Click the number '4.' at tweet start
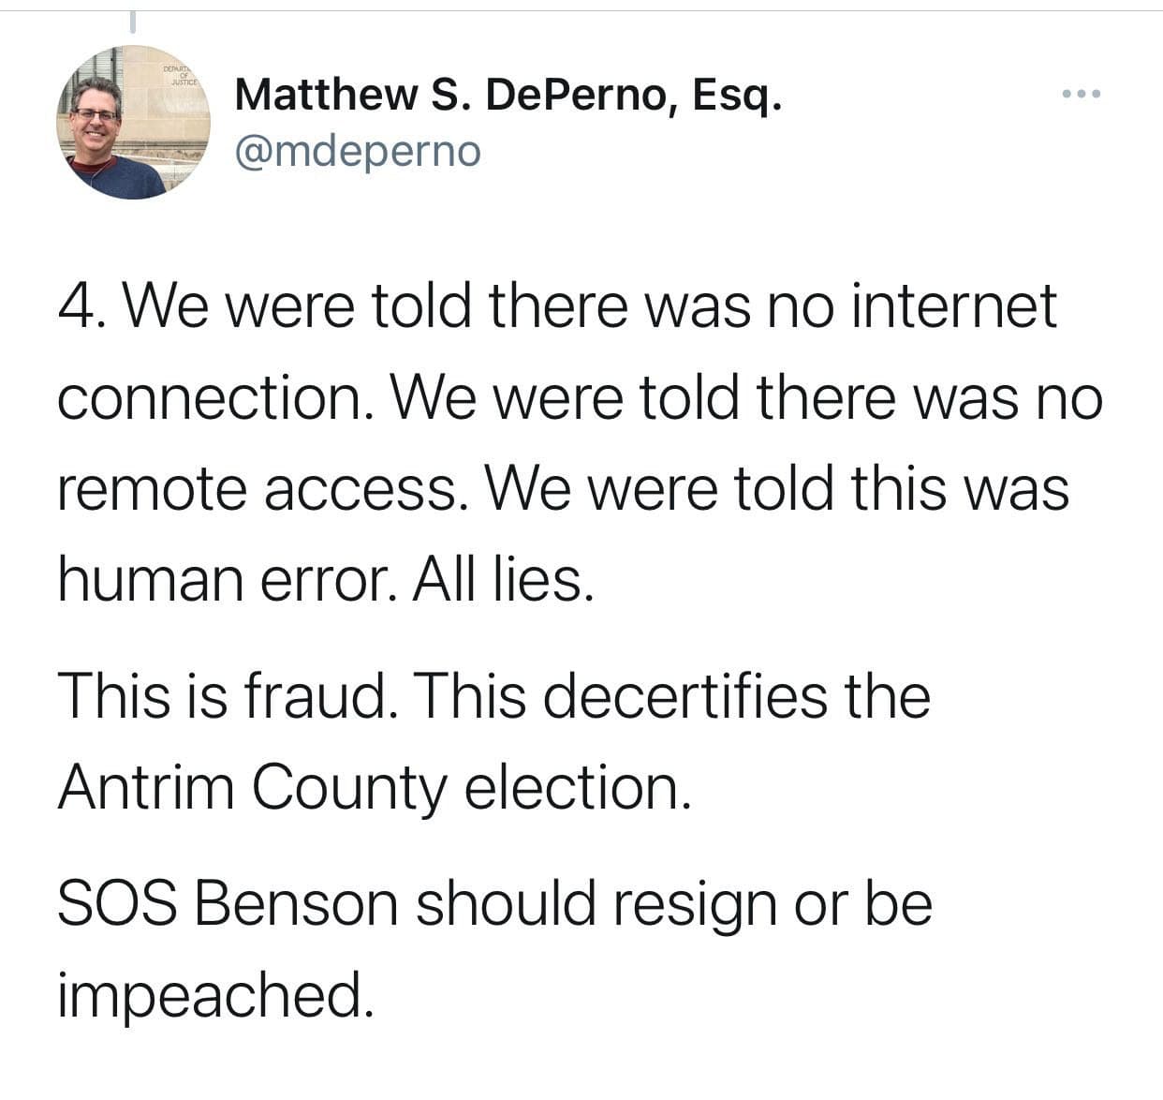The width and height of the screenshot is (1163, 1100). [78, 306]
